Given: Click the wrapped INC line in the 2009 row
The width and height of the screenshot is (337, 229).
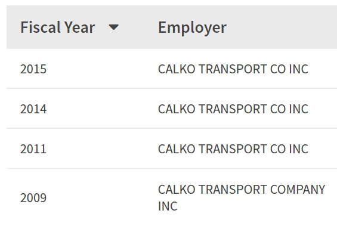Looking at the screenshot, I should pos(168,206).
